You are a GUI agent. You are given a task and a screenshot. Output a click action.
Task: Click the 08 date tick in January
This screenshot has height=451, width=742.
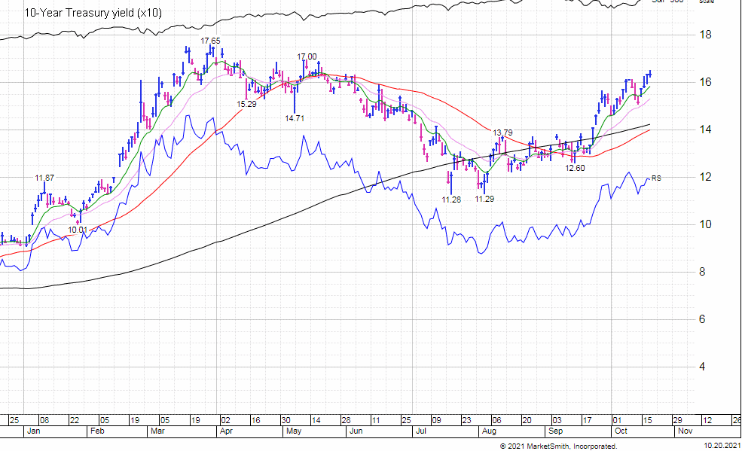point(44,420)
